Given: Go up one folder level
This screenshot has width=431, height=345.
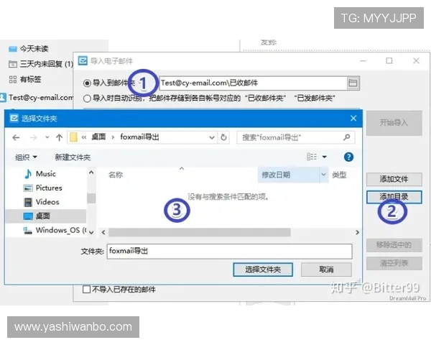Looking at the screenshot, I should 59,137.
